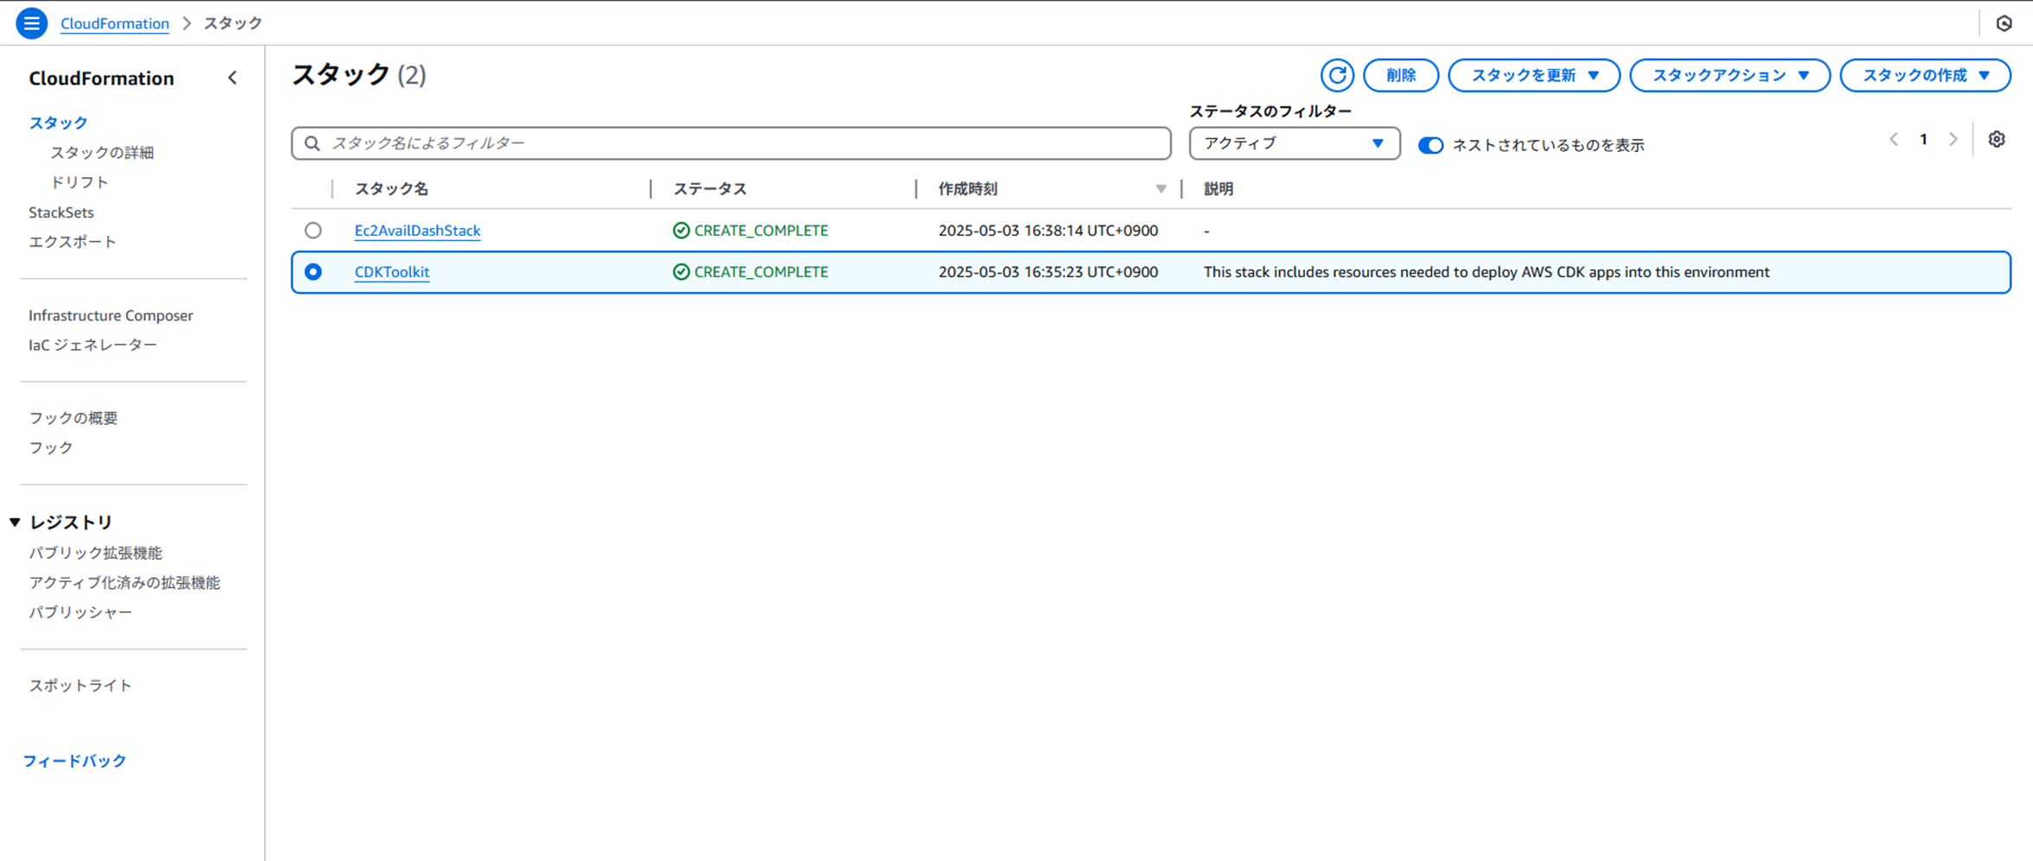The width and height of the screenshot is (2033, 861).
Task: Open パブリッシャー in the sidebar
Action: point(80,612)
